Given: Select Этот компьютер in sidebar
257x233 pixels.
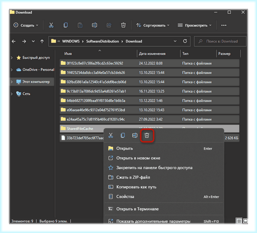Looking at the screenshot, I should 36,82.
